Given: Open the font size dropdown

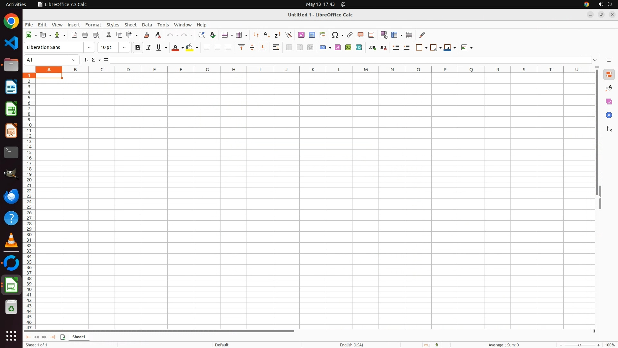Looking at the screenshot, I should coord(124,48).
